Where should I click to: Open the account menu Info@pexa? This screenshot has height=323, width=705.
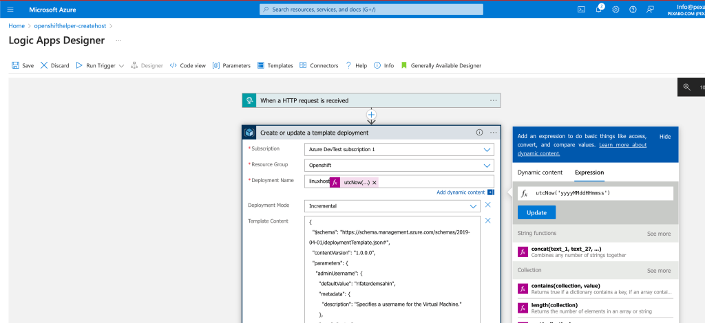click(x=686, y=10)
